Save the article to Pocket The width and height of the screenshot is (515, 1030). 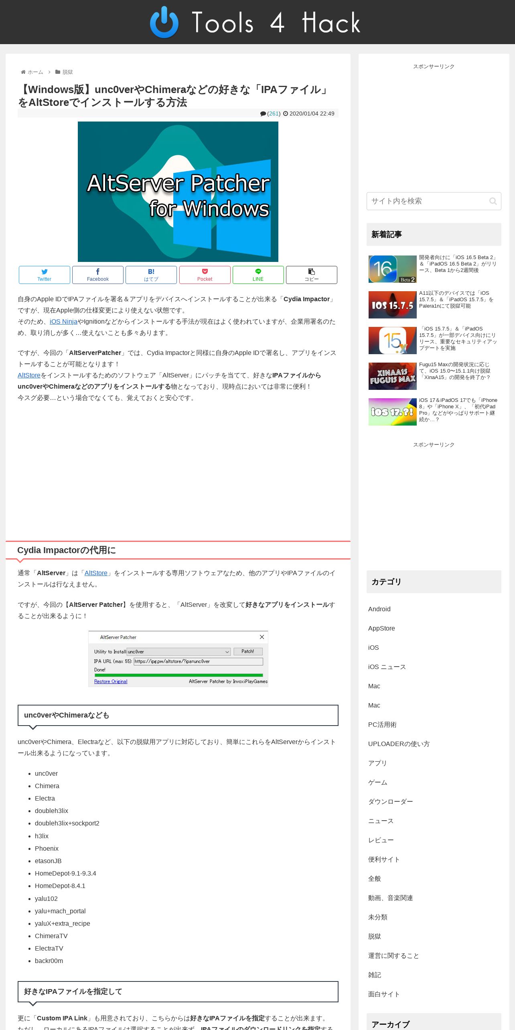tap(205, 275)
